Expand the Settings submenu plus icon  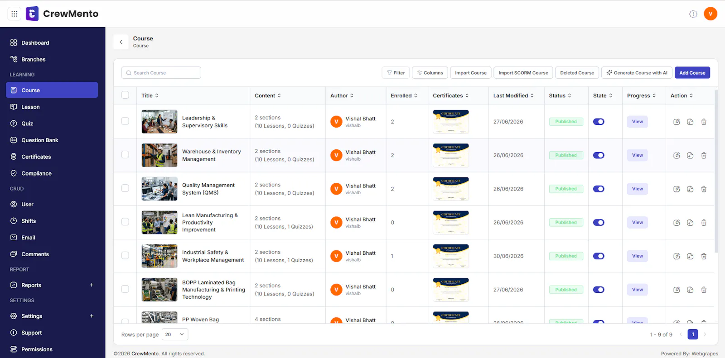click(x=92, y=316)
